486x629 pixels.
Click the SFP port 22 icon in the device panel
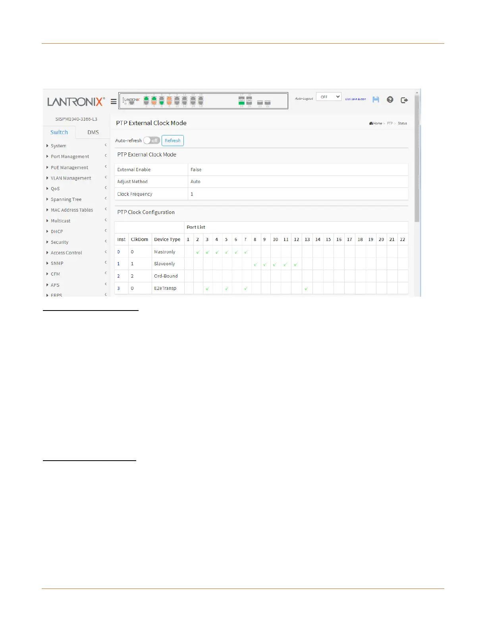pos(268,103)
